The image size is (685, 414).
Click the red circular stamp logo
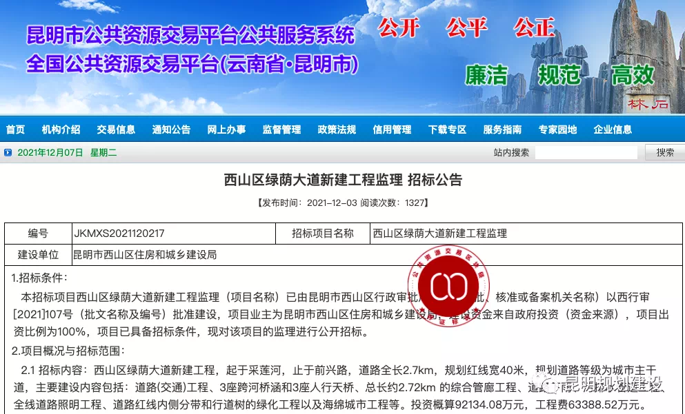click(448, 286)
